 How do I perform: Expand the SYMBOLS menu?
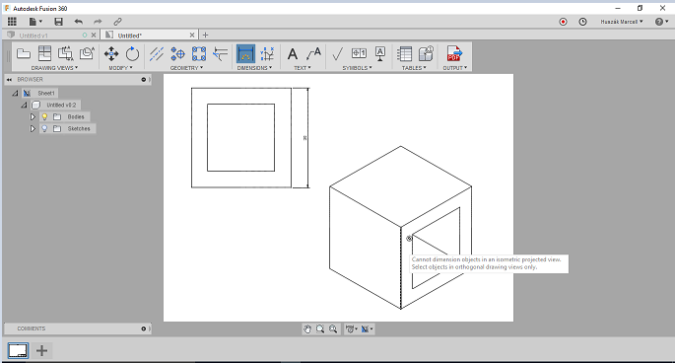pos(358,68)
